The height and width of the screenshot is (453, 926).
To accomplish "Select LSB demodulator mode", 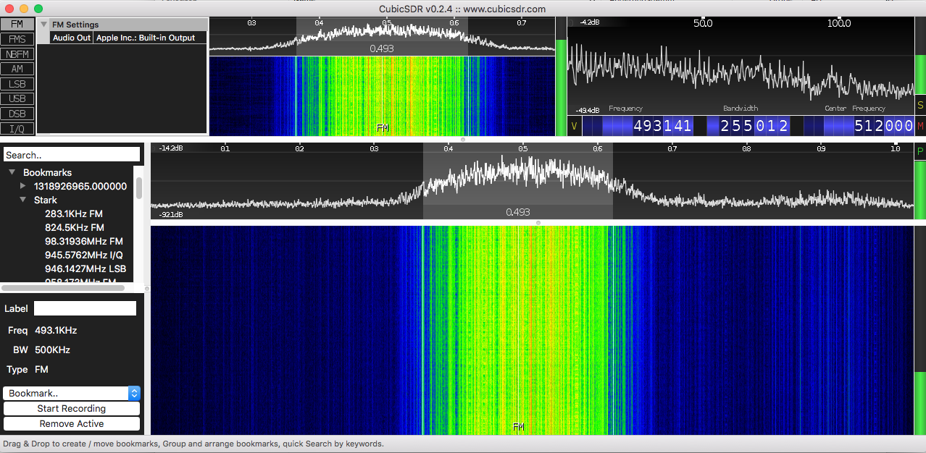I will pyautogui.click(x=17, y=84).
